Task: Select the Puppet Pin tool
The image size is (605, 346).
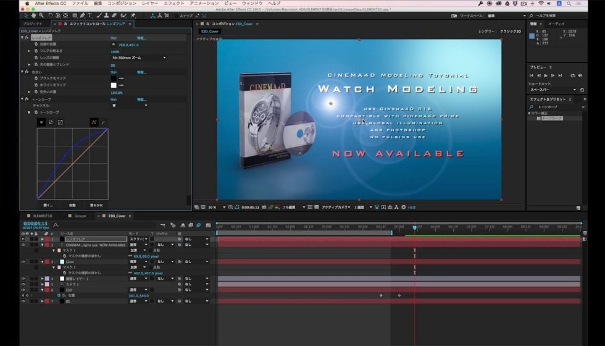Action: point(133,15)
